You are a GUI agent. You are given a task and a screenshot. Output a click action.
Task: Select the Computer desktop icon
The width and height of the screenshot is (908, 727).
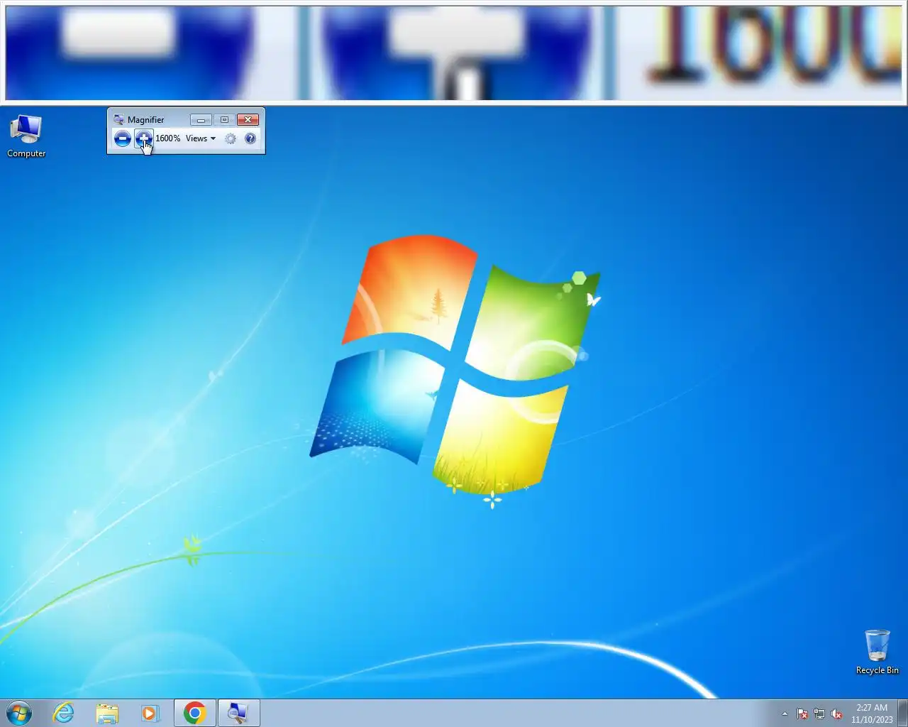click(26, 136)
